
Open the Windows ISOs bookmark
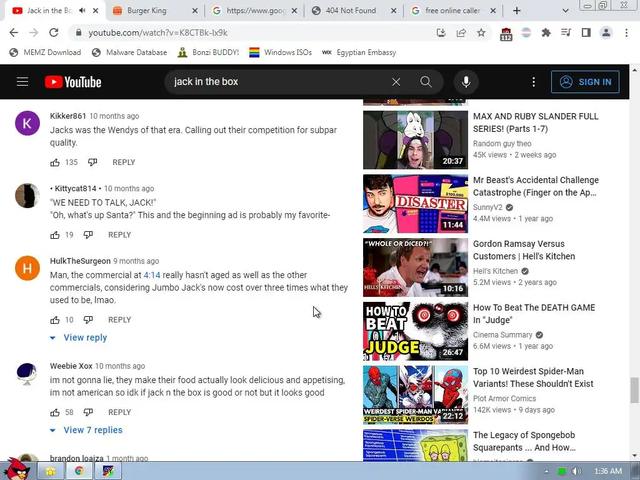pyautogui.click(x=281, y=52)
